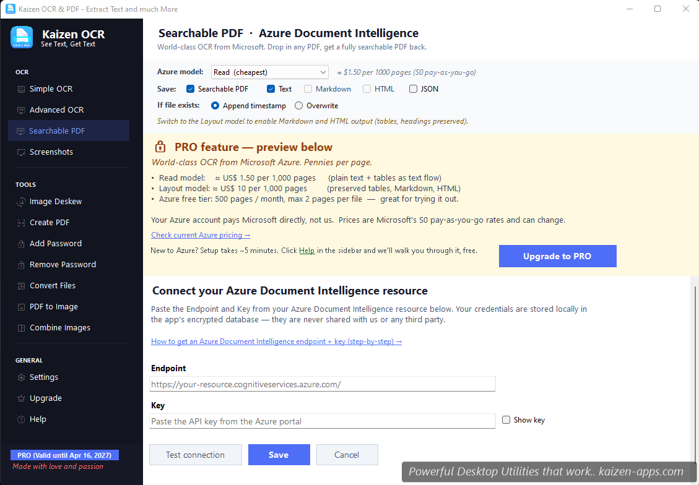Open Settings from the sidebar
Image resolution: width=699 pixels, height=485 pixels.
44,377
